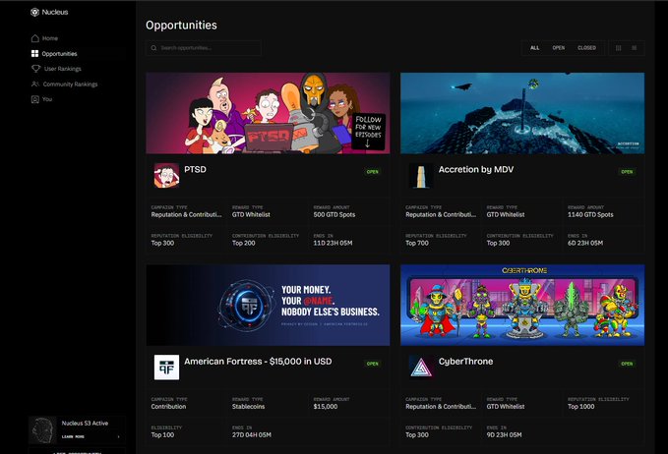668x454 pixels.
Task: Open the CyberThrone banner image
Action: 522,305
